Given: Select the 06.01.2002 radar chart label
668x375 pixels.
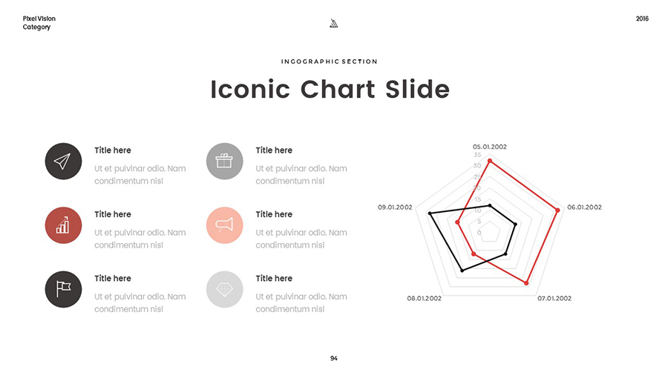Looking at the screenshot, I should tap(584, 208).
